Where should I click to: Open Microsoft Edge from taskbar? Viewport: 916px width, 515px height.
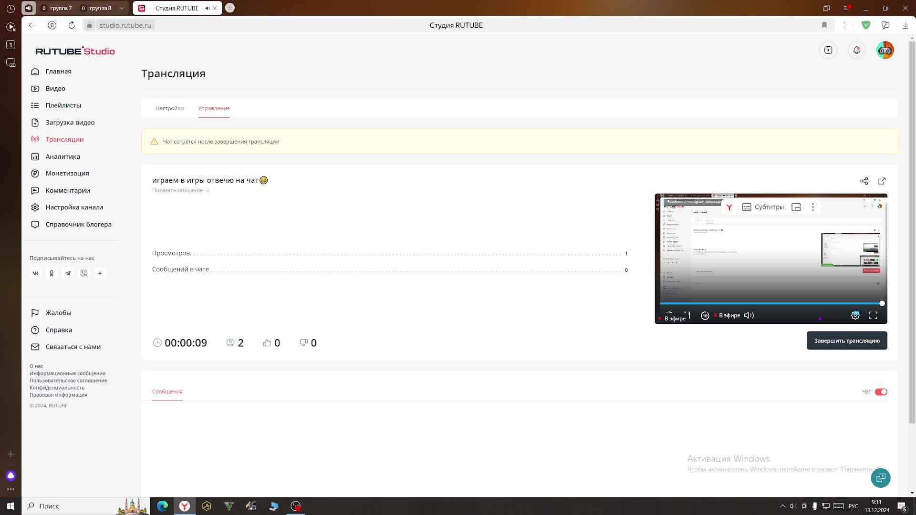[x=162, y=506]
